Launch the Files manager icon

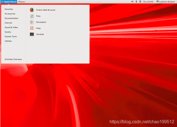pyautogui.click(x=32, y=16)
